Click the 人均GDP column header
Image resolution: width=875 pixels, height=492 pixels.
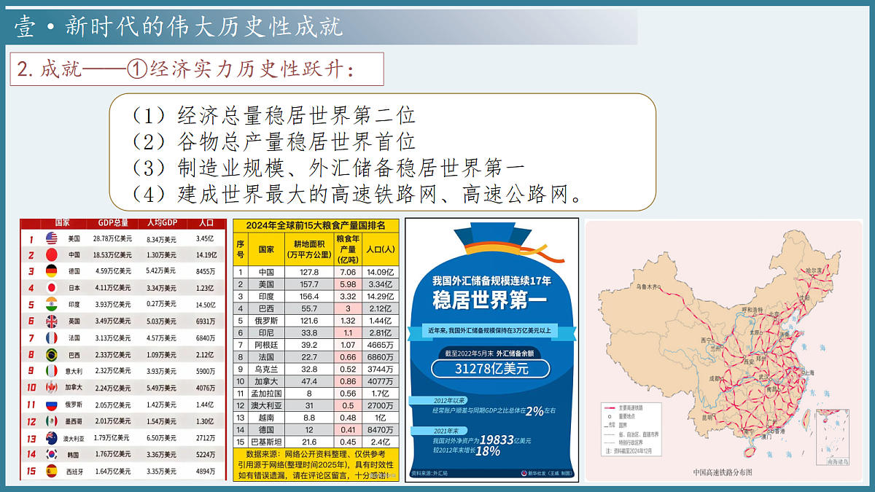[x=162, y=223]
